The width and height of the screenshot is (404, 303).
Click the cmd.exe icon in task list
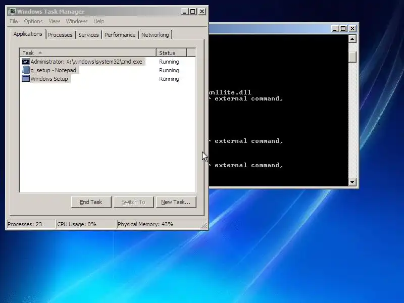(x=26, y=62)
